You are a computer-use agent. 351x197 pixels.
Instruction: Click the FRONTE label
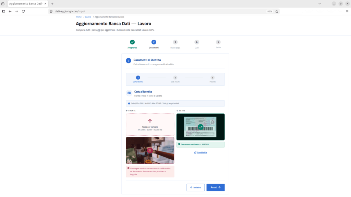tap(132, 111)
